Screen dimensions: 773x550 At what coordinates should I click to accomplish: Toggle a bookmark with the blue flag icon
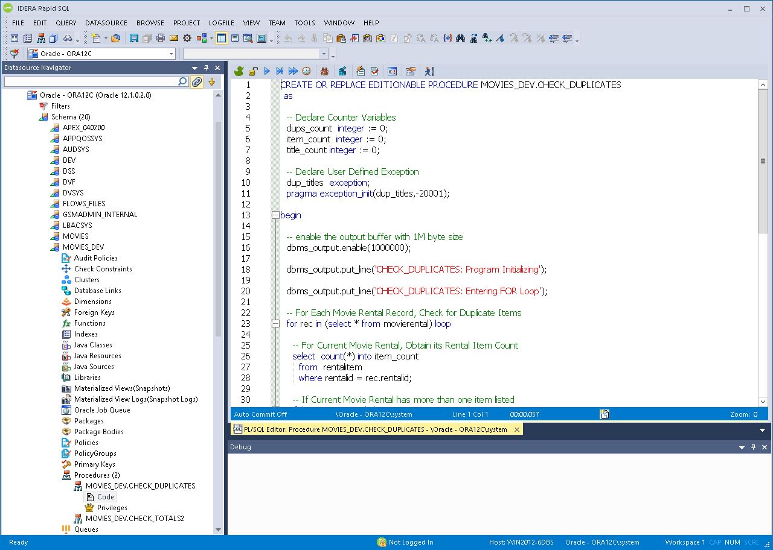(x=499, y=38)
